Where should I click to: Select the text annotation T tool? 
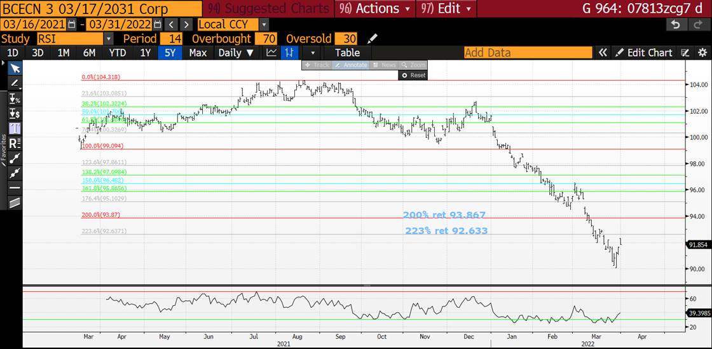click(15, 128)
